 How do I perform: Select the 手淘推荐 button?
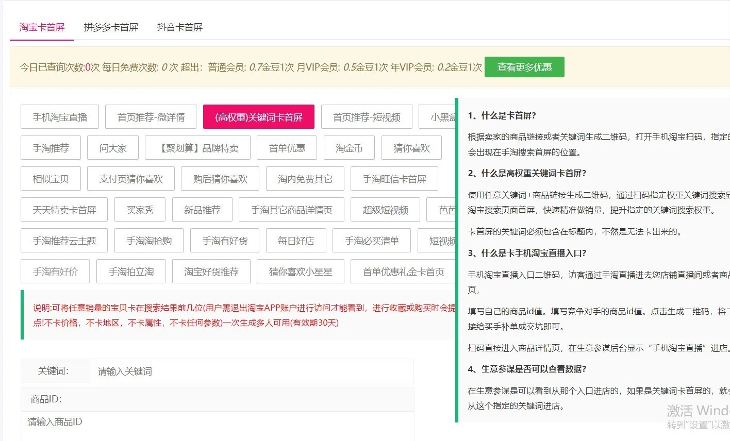point(51,148)
